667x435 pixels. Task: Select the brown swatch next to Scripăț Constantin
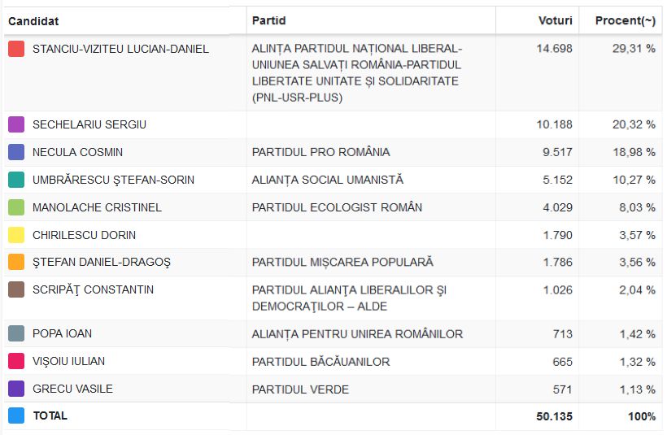[16, 289]
